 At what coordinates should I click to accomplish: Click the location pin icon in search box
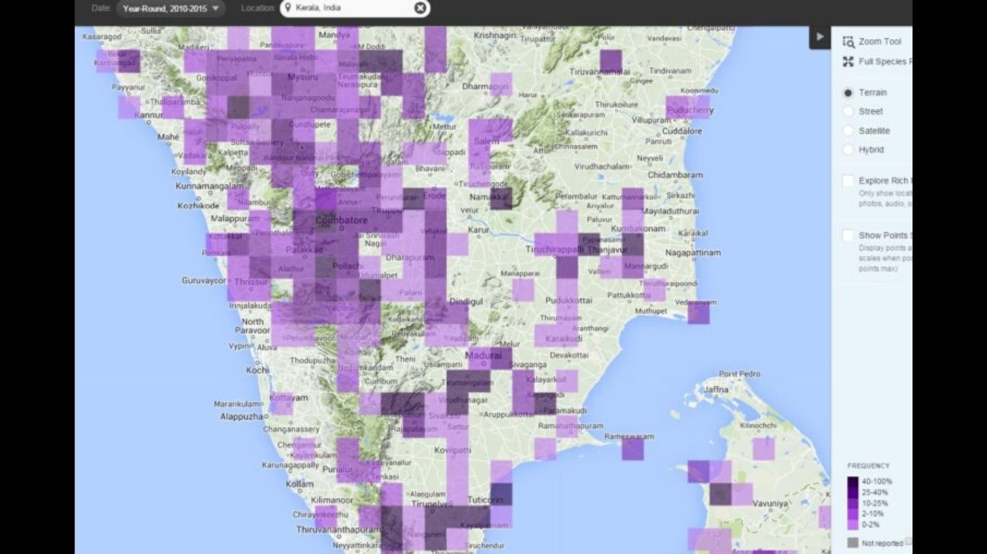point(288,8)
